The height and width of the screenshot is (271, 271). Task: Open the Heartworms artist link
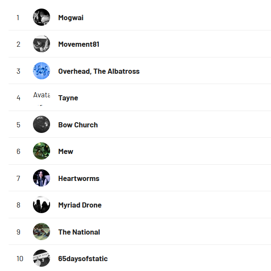(79, 178)
